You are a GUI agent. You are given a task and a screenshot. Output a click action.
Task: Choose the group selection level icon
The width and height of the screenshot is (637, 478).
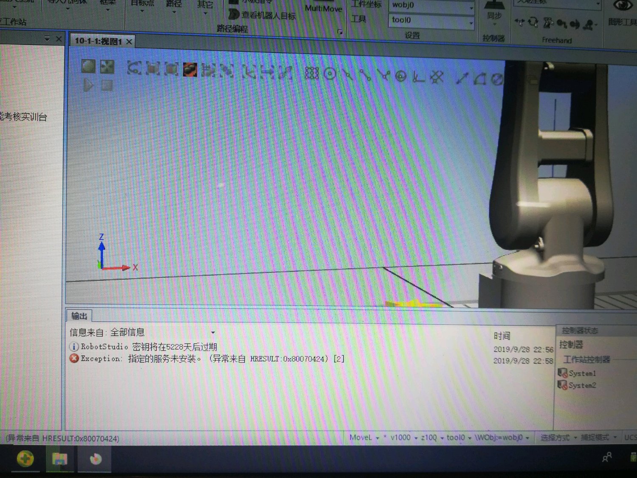(208, 70)
